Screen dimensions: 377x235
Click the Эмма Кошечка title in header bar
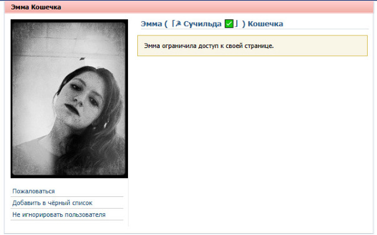tap(36, 7)
